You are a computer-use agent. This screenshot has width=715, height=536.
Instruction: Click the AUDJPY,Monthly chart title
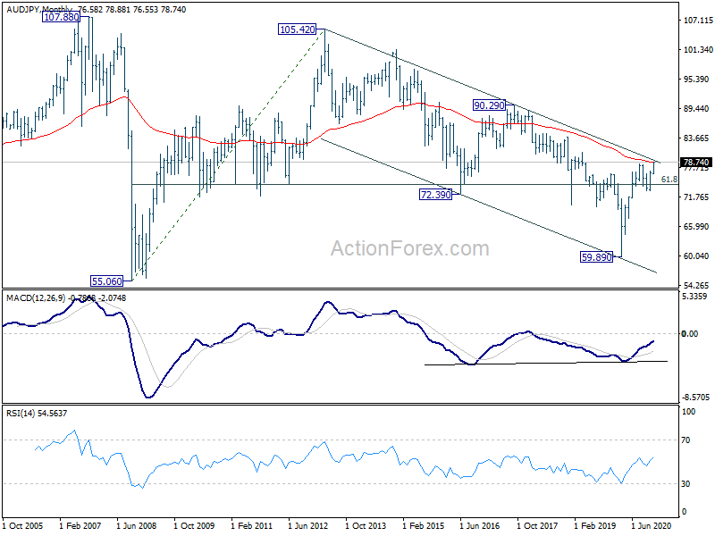pos(39,9)
